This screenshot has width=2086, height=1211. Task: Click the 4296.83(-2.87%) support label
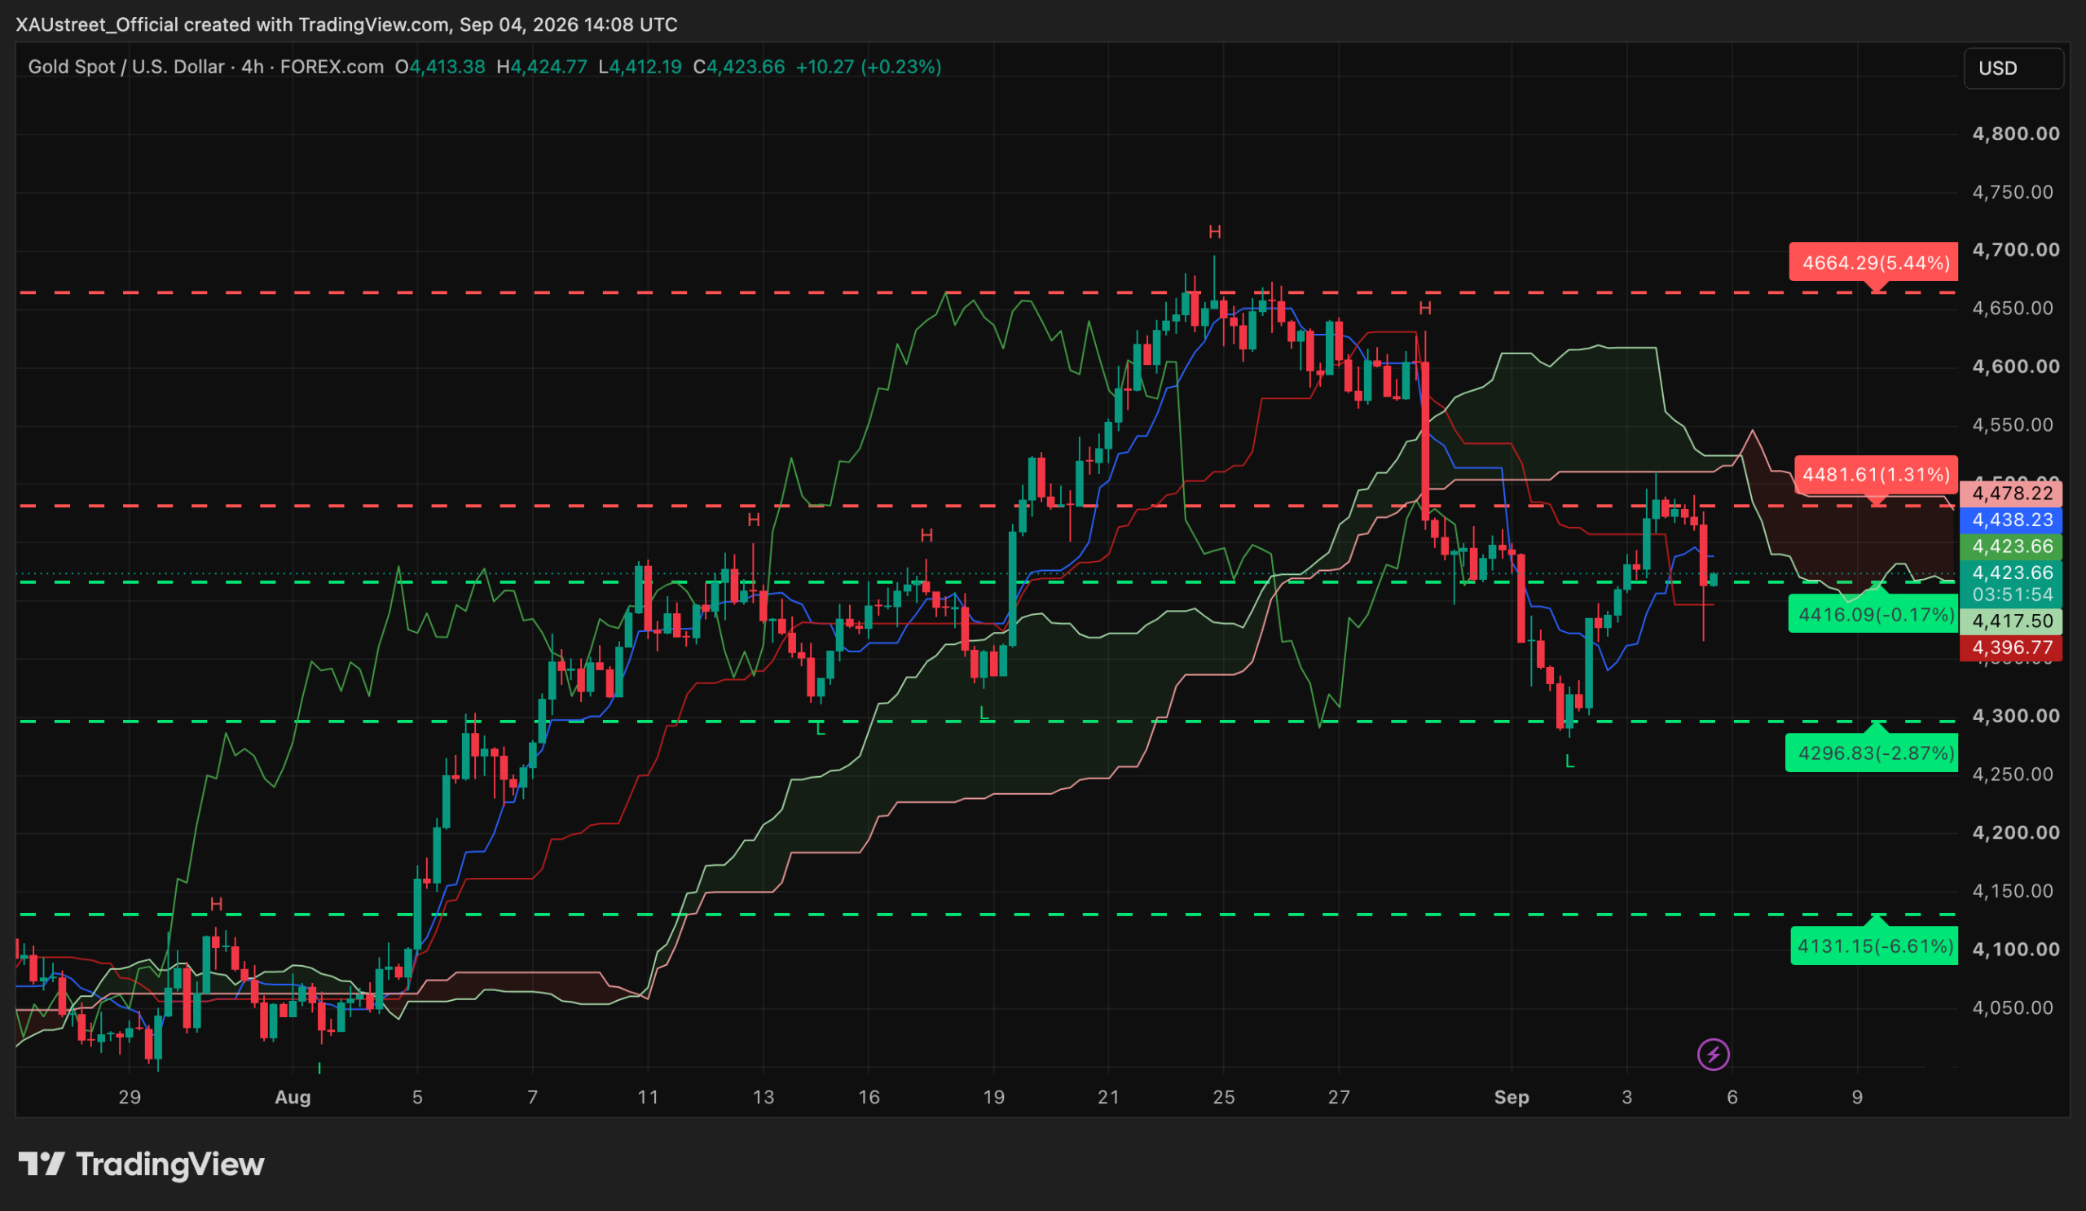coord(1872,753)
